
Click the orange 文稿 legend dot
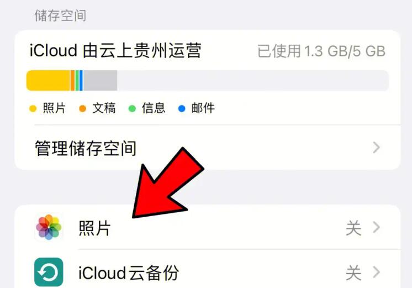coord(82,109)
